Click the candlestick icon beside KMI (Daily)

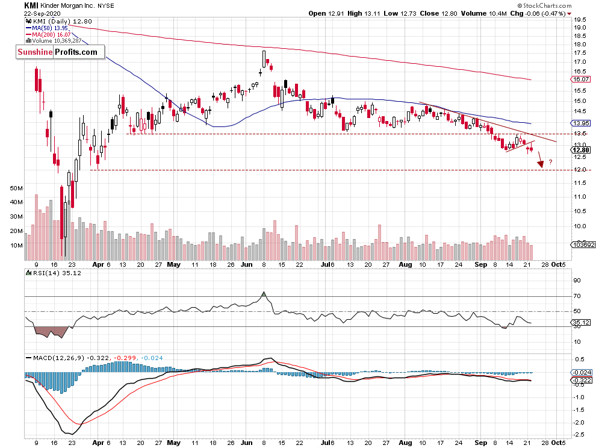click(29, 22)
